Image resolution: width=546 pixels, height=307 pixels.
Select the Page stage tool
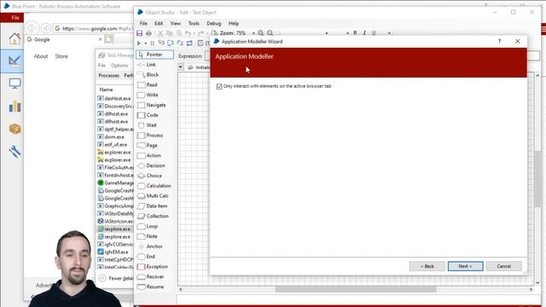148,146
